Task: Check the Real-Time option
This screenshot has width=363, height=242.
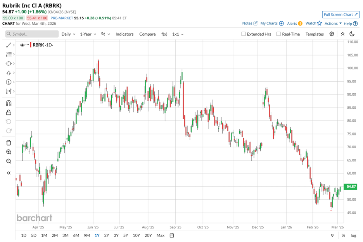Action: pos(278,34)
